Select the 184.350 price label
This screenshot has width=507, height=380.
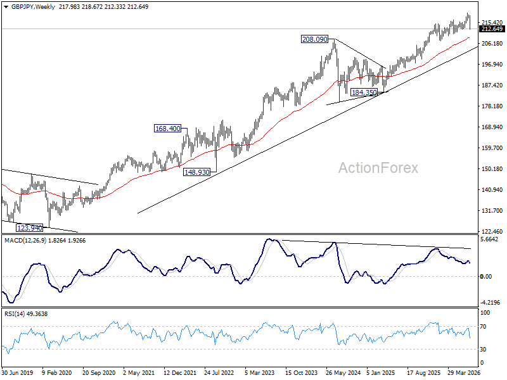364,92
